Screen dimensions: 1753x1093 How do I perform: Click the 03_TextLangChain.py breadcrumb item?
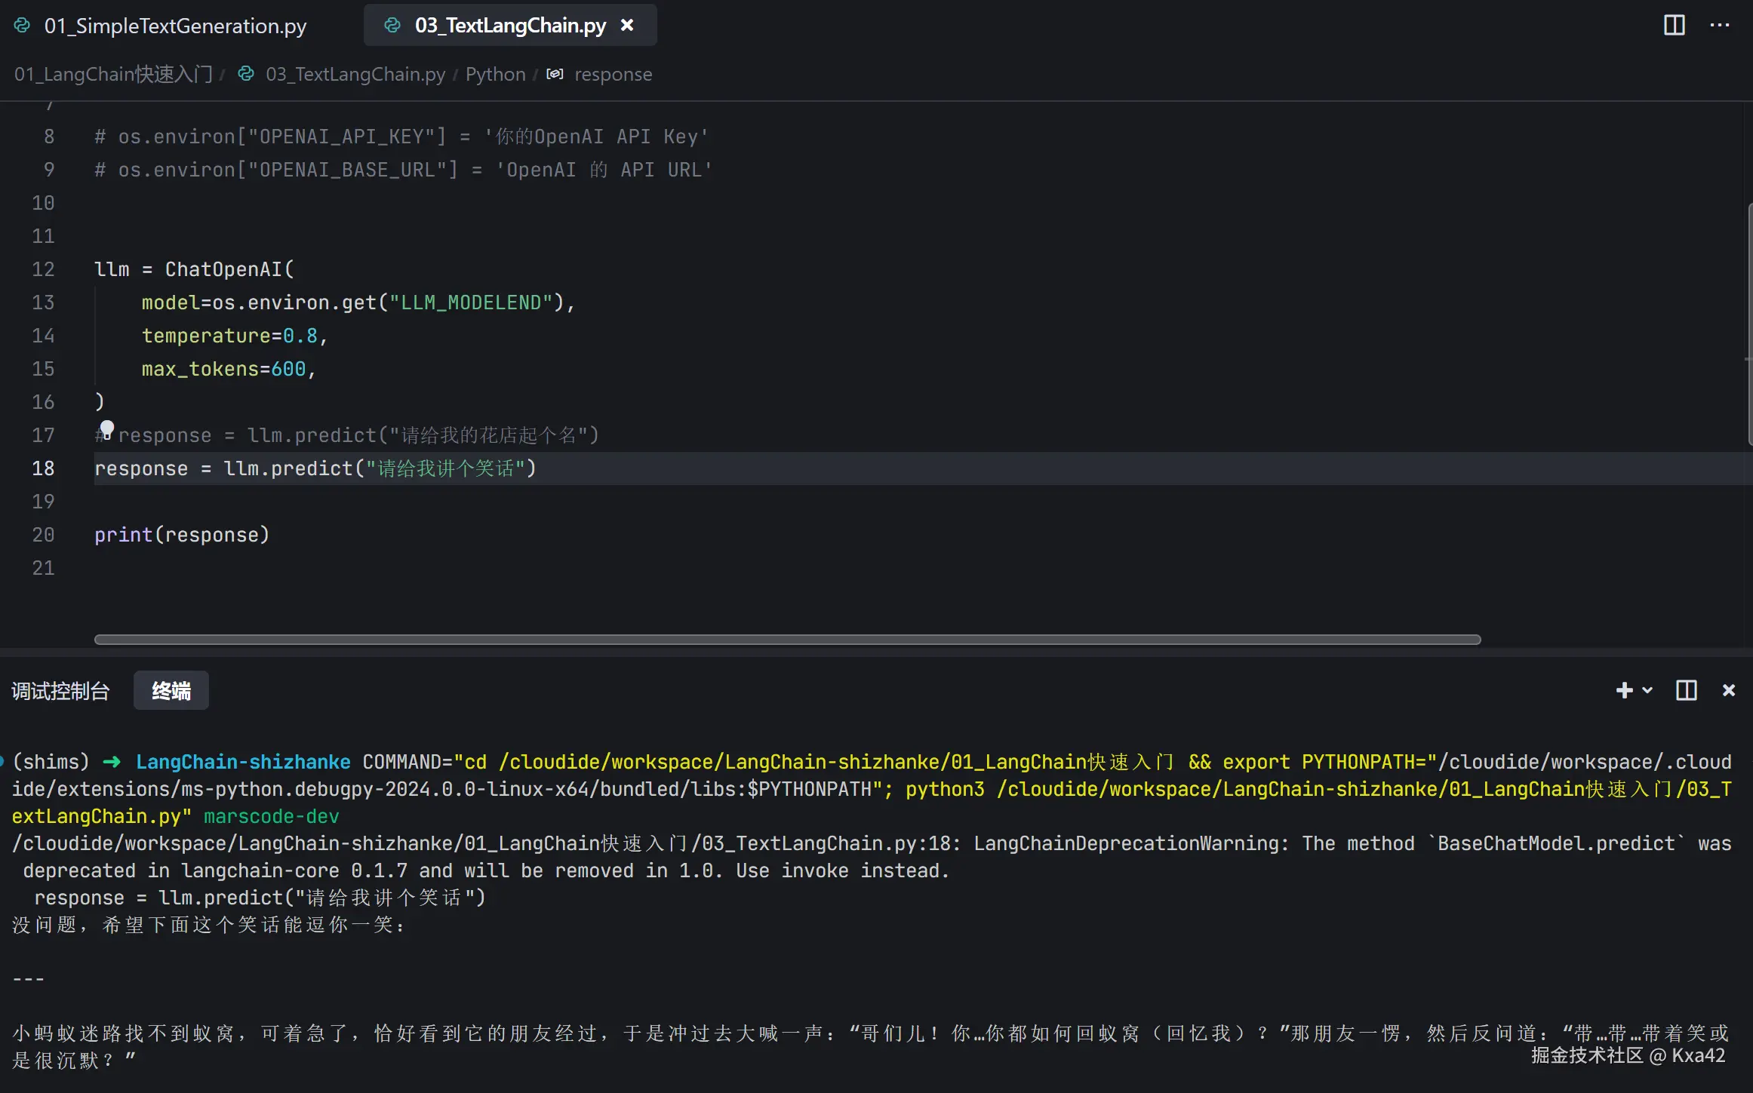point(355,74)
